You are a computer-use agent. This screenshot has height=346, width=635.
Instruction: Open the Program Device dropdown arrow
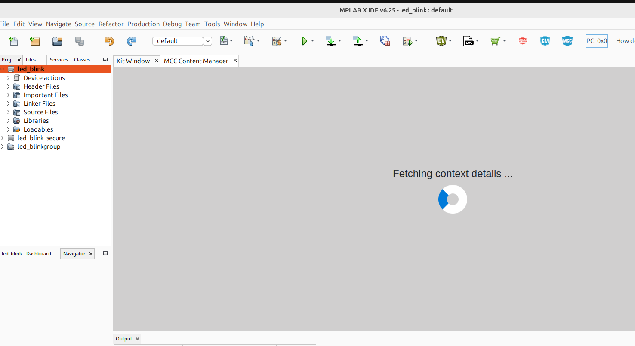click(339, 41)
